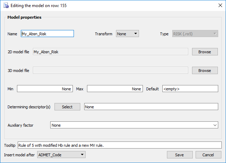The width and height of the screenshot is (226, 163).
Task: Click the Min value field
Action: [45, 89]
